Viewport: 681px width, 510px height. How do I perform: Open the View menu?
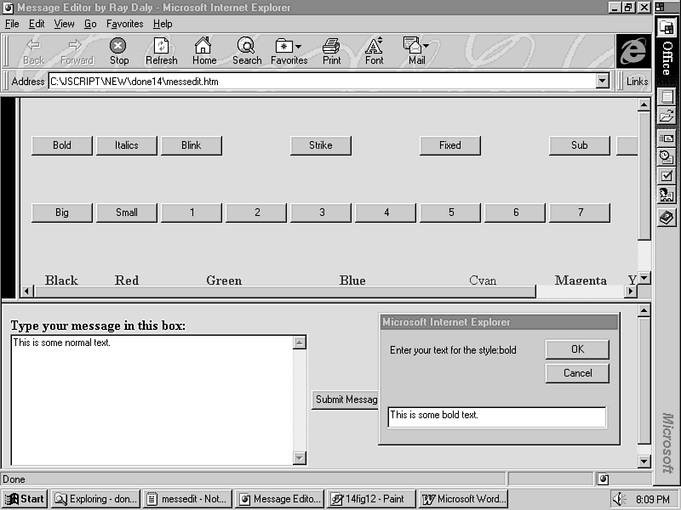(64, 24)
